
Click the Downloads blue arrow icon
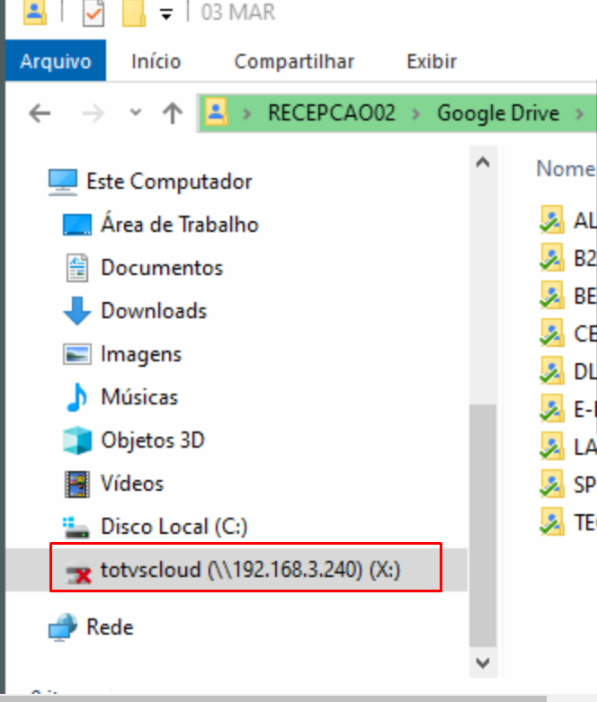click(77, 310)
